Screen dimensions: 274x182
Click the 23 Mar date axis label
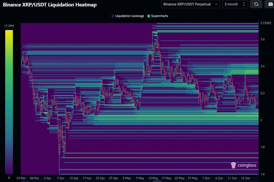coord(21,178)
